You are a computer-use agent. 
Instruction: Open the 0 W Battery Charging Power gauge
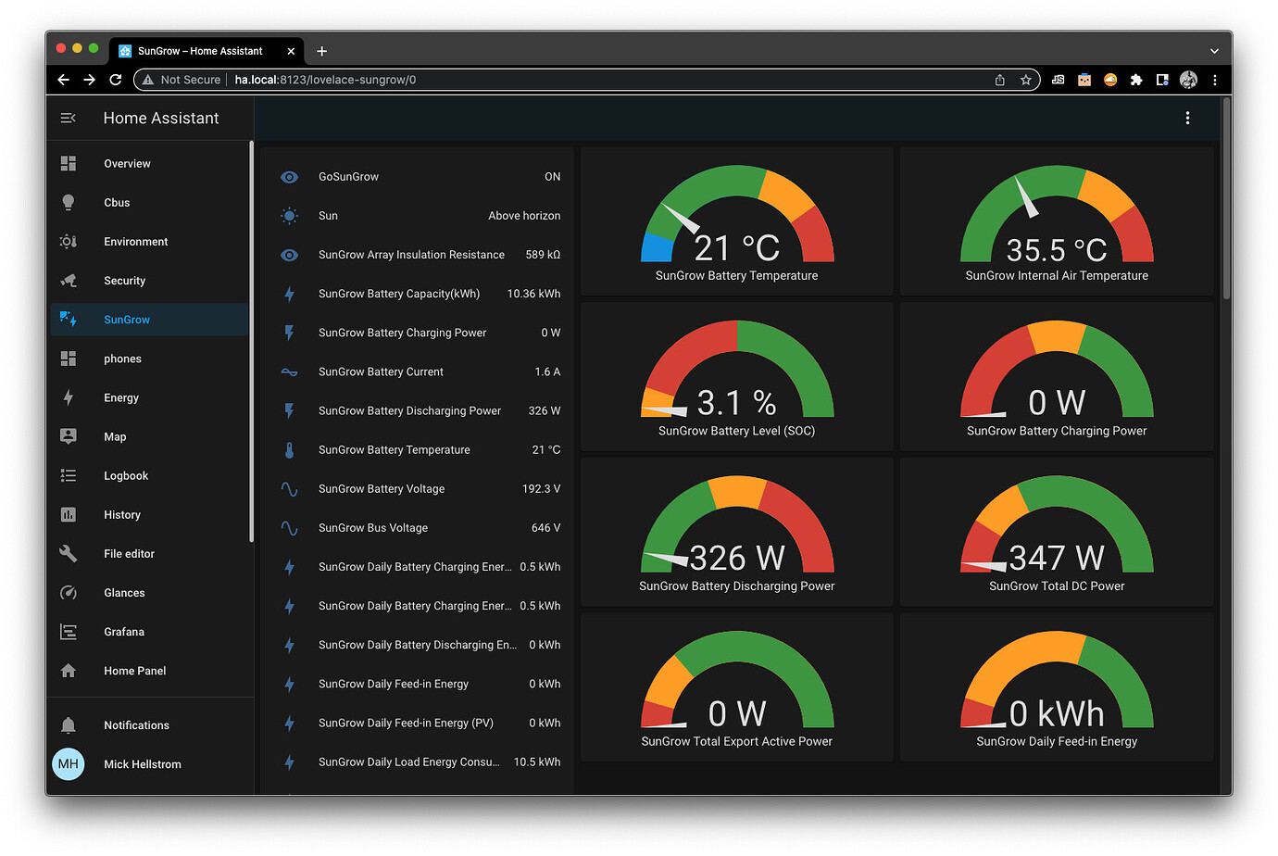click(1057, 377)
